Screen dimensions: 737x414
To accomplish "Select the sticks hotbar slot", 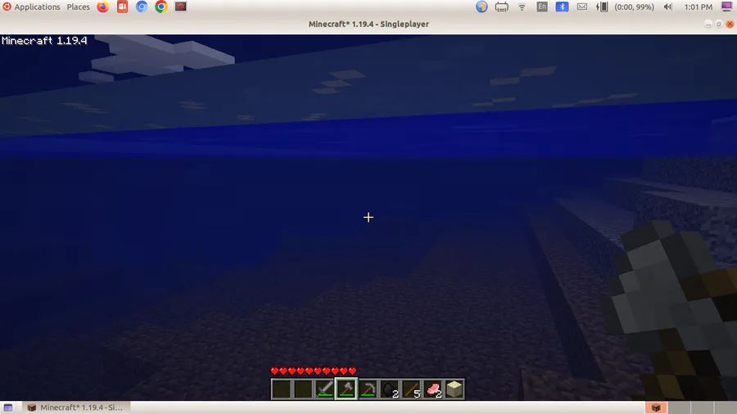I will 411,389.
